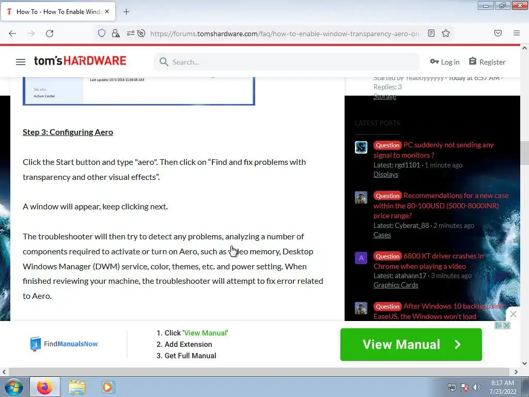Viewport: 529px width, 397px height.
Task: Click the vertical scrollbar down arrow
Action: point(525,363)
